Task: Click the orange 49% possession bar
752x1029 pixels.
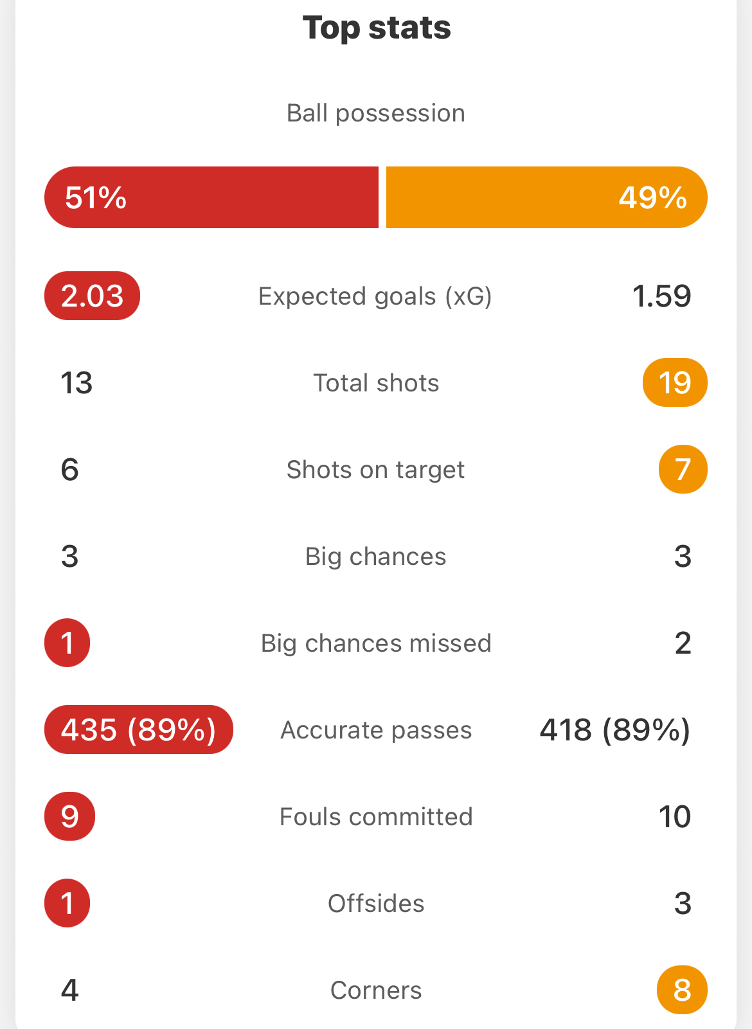Action: pyautogui.click(x=546, y=197)
